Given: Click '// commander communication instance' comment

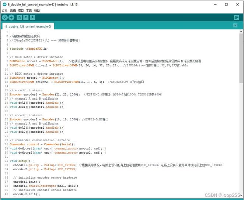Looking at the screenshot, I should click(x=40, y=140).
